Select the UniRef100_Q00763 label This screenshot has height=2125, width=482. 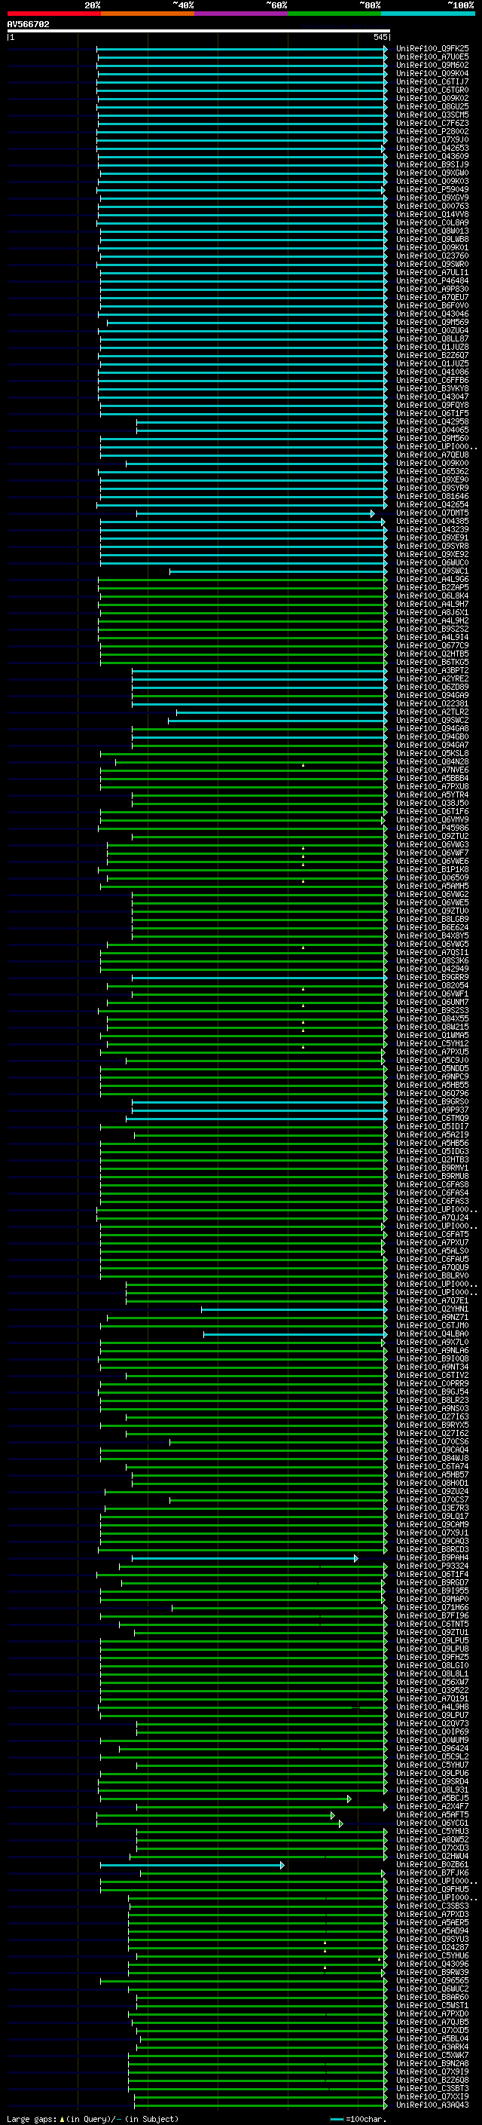coord(432,207)
